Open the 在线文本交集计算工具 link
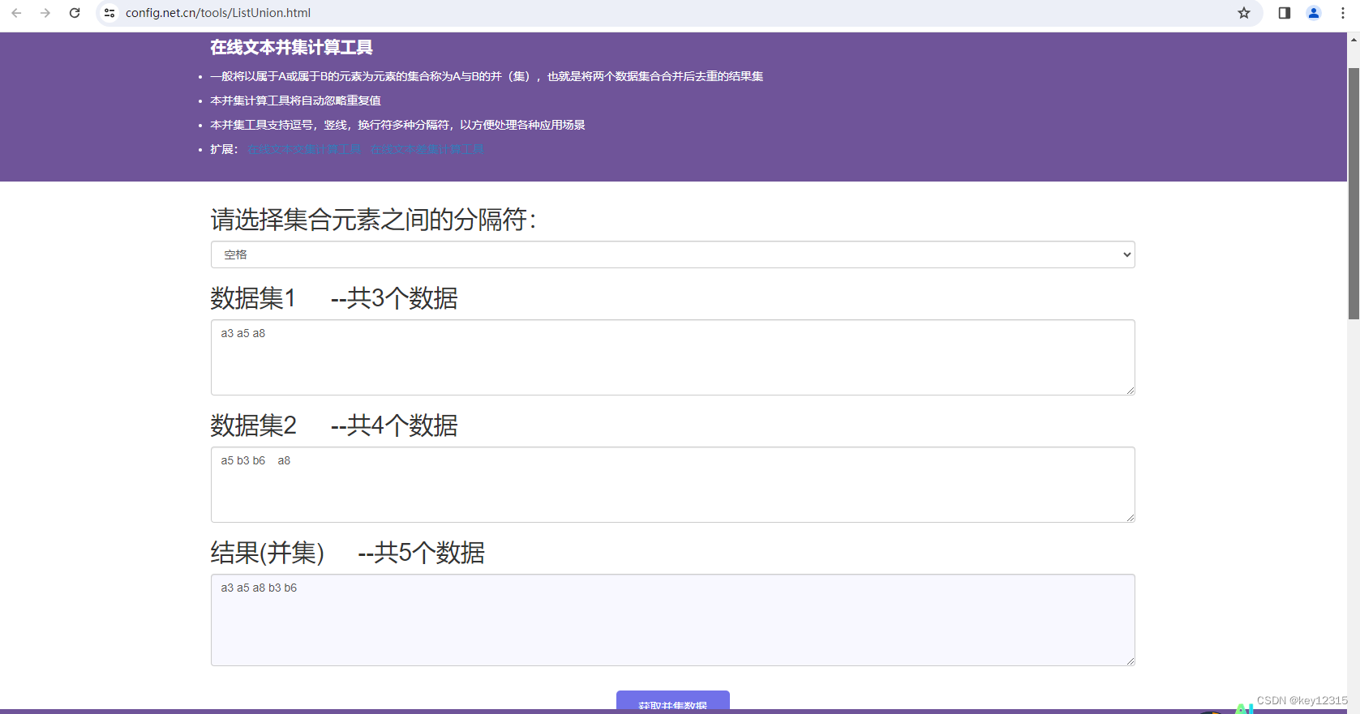 coord(304,149)
